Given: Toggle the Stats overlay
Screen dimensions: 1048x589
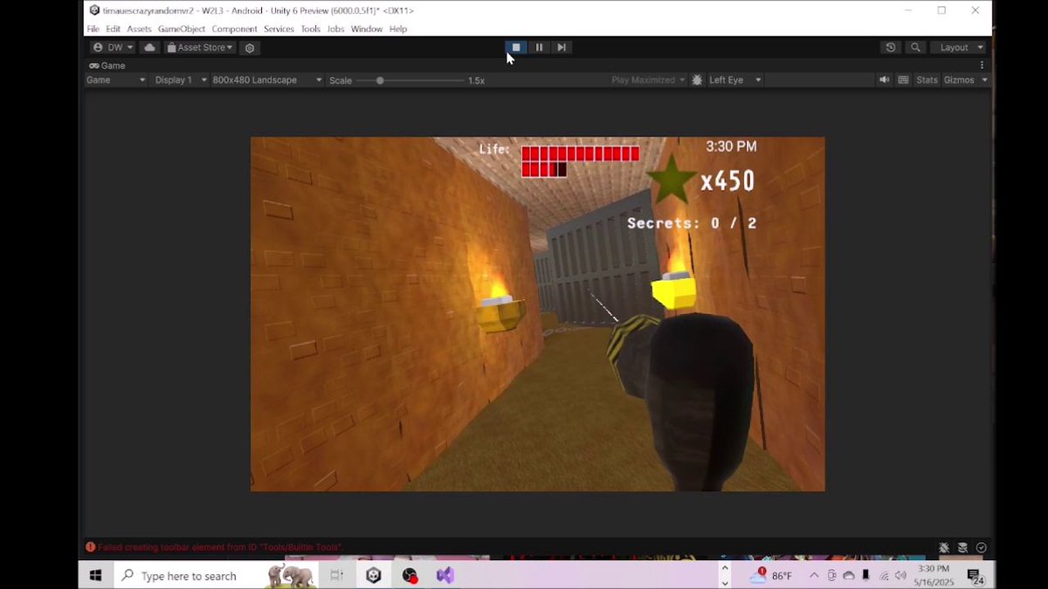Looking at the screenshot, I should [927, 79].
